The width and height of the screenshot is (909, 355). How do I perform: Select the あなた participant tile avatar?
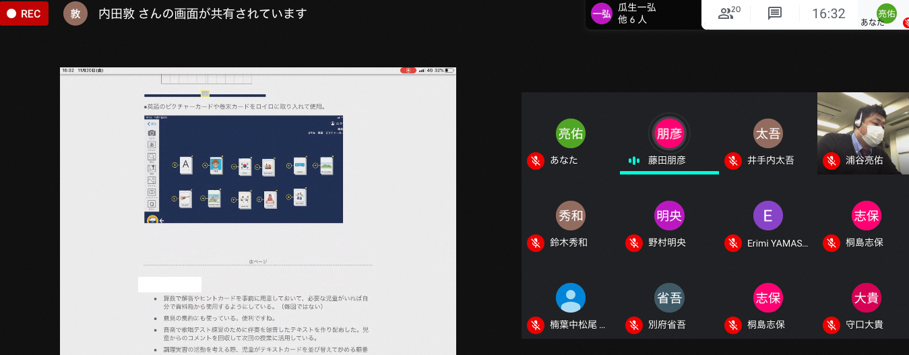[571, 133]
